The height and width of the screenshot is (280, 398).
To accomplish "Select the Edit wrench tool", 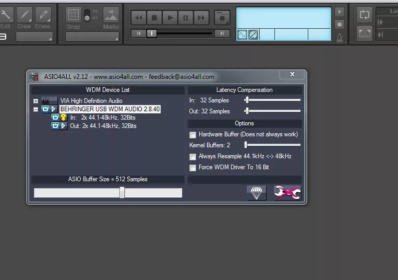I will [x=5, y=15].
